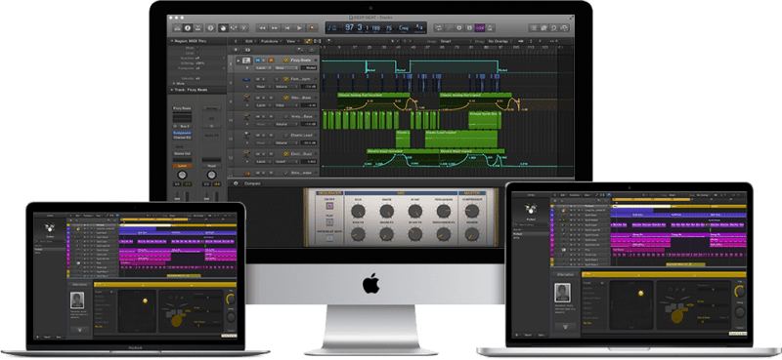This screenshot has width=782, height=360.
Task: Open the Latch automation mode dropdown on Fizzy Beats
Action: click(263, 67)
